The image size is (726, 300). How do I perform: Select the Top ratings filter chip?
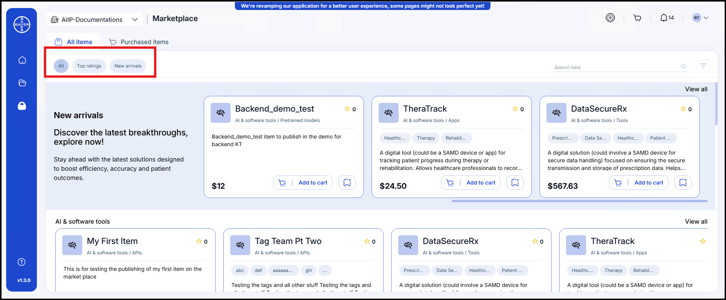89,66
